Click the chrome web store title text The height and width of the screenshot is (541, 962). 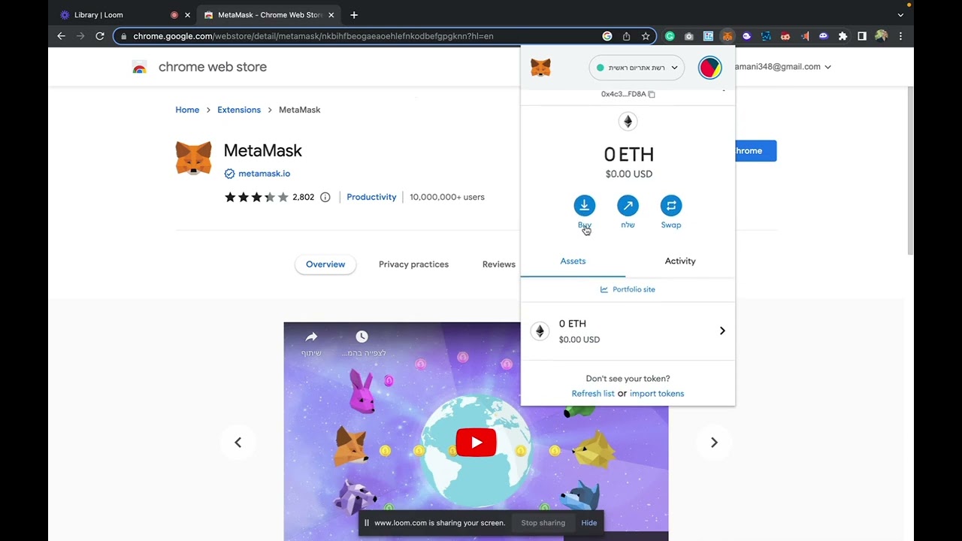coord(213,67)
